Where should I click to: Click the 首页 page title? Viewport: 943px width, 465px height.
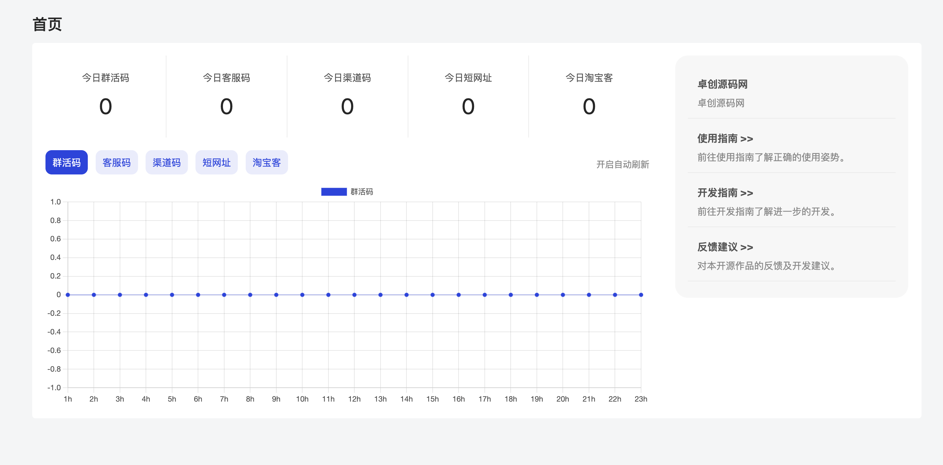(x=47, y=25)
